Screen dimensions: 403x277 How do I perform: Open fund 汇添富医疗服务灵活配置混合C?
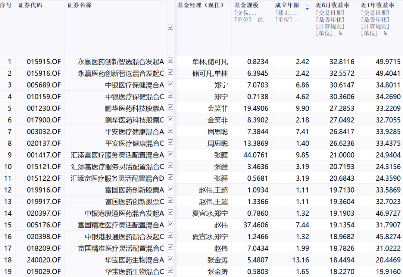click(118, 167)
